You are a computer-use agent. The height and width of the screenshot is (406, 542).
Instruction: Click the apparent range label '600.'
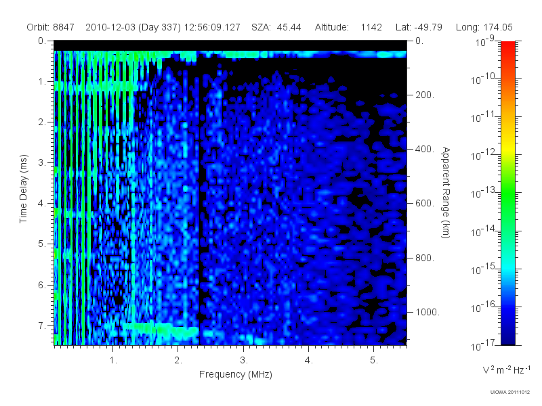click(x=425, y=204)
